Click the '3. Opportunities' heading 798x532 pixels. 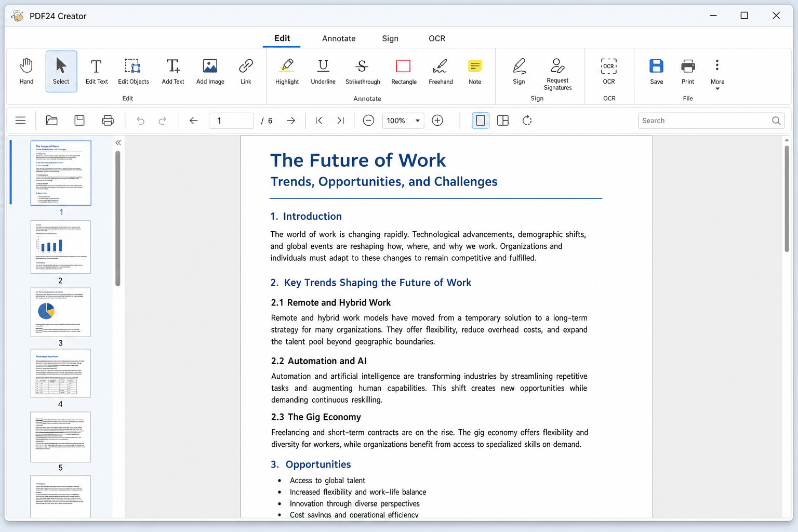click(x=311, y=464)
